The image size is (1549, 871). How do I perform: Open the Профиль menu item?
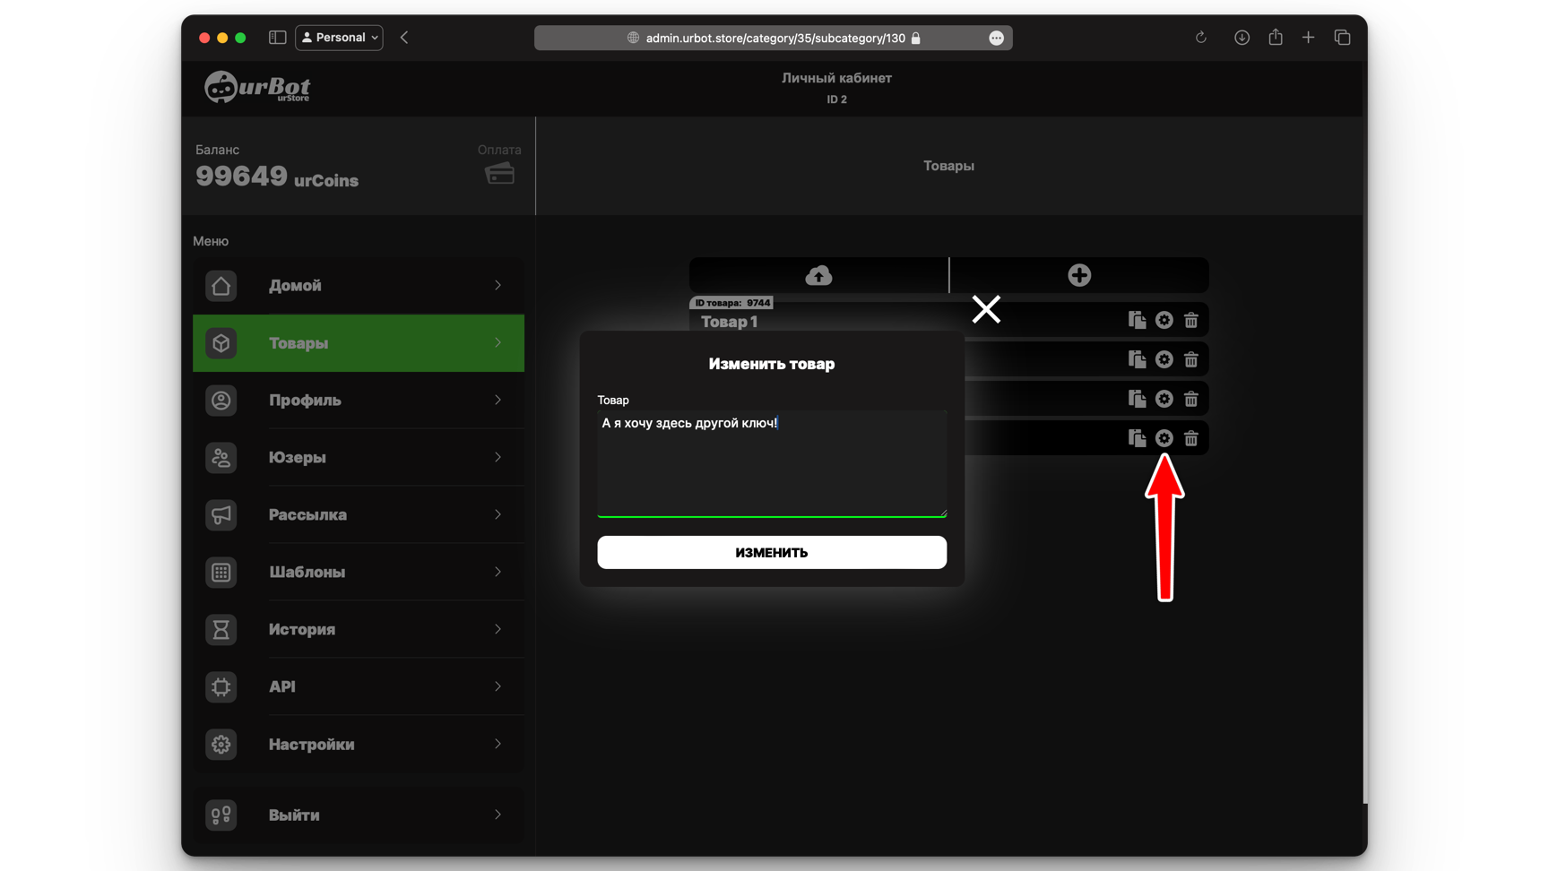coord(359,401)
